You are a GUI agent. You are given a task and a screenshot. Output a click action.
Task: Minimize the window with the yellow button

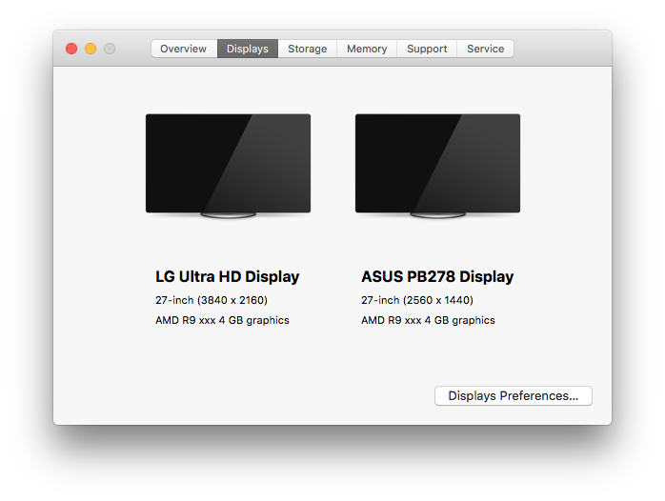91,49
